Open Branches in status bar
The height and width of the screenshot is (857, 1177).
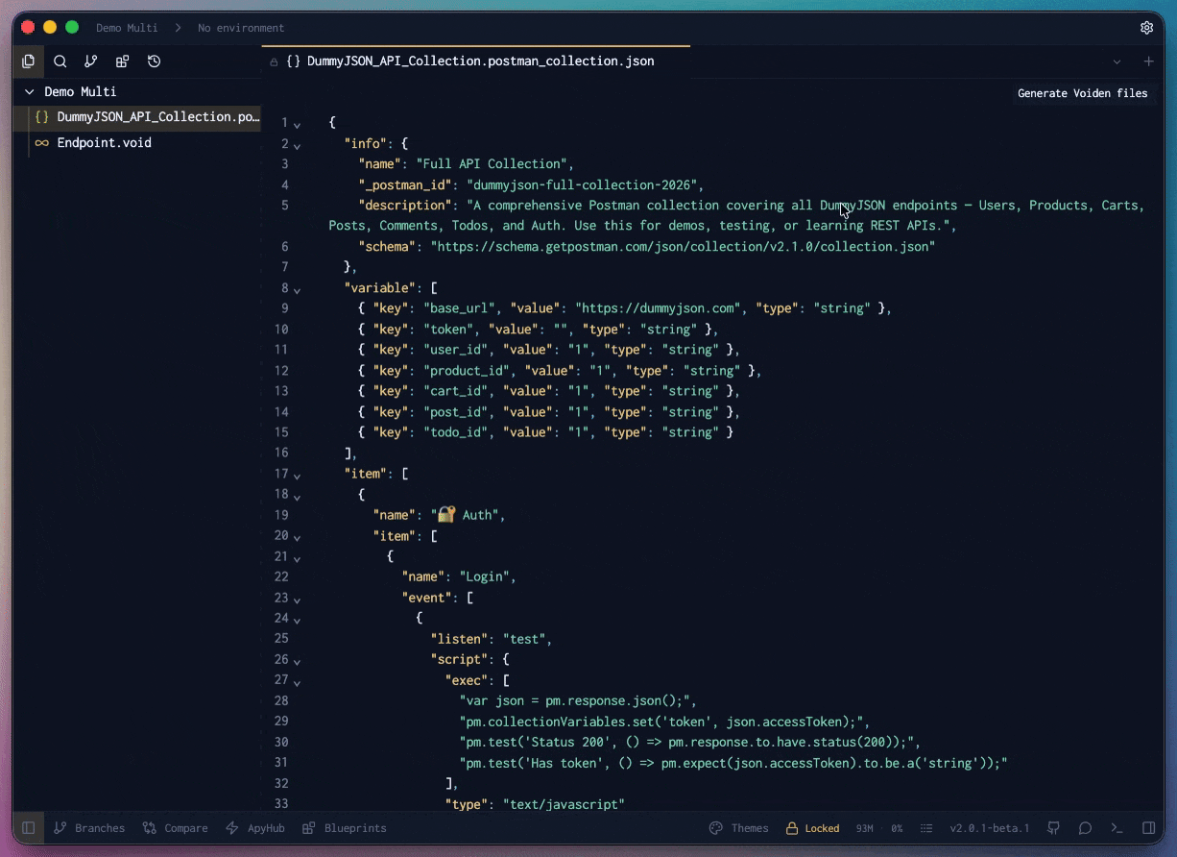pos(89,828)
